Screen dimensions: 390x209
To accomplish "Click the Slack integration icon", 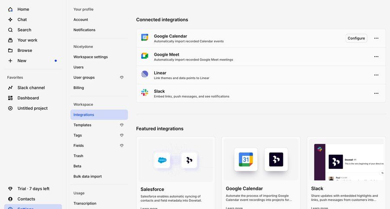I will pos(145,92).
